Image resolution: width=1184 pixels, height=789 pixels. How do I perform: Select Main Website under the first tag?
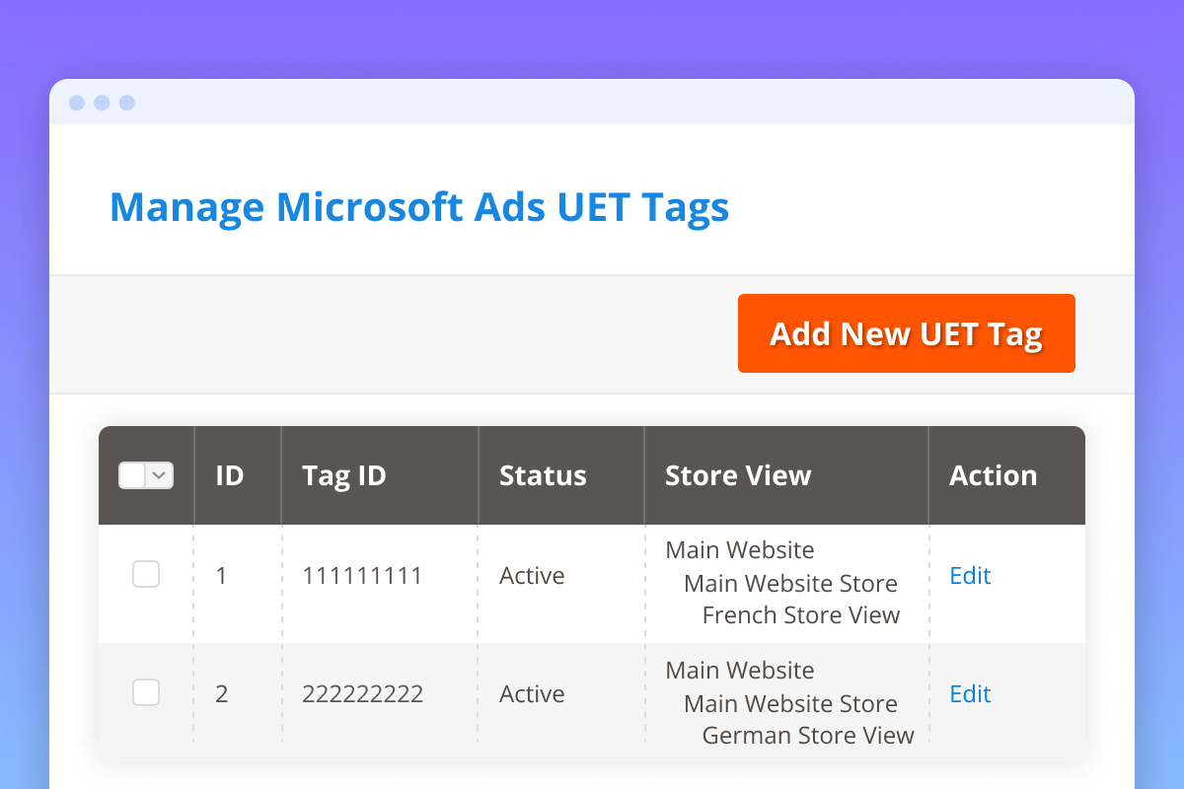pos(739,549)
